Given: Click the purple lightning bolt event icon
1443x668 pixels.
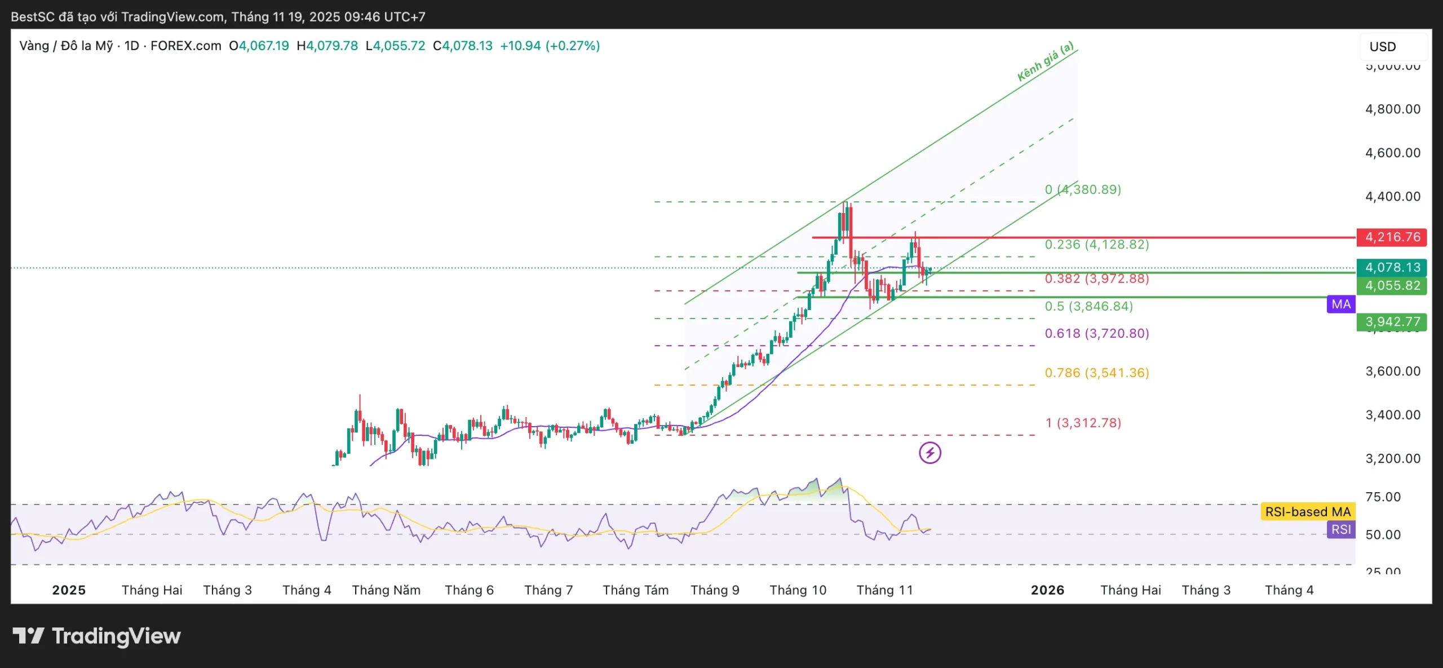Looking at the screenshot, I should click(929, 453).
